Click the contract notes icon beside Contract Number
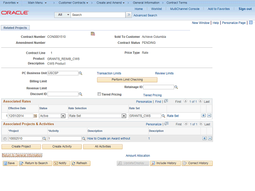The image size is (255, 191). click(x=93, y=34)
